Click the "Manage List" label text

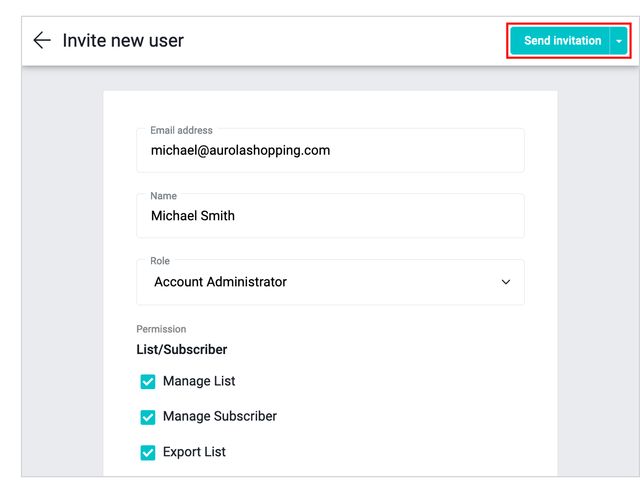199,381
